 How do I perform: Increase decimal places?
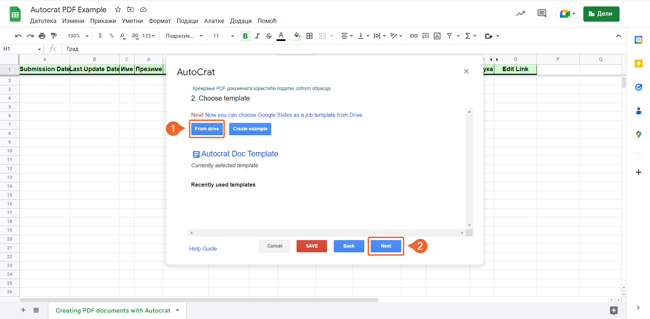point(135,36)
